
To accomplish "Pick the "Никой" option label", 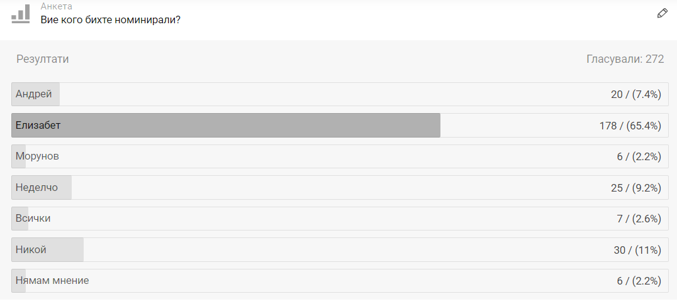I will coord(31,249).
